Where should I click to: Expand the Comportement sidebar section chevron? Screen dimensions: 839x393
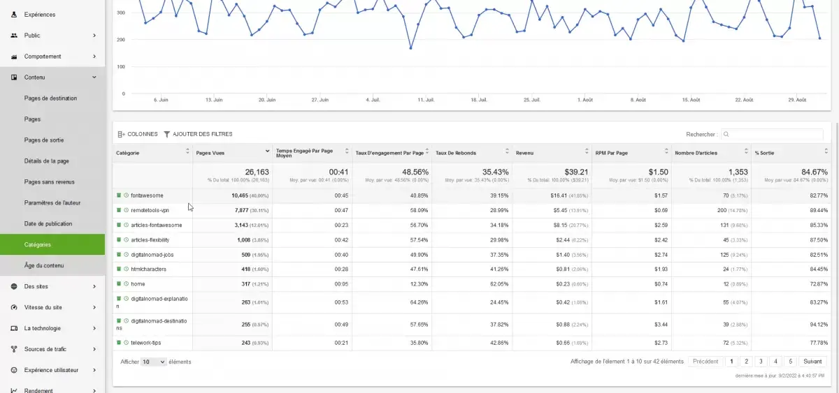pyautogui.click(x=94, y=57)
